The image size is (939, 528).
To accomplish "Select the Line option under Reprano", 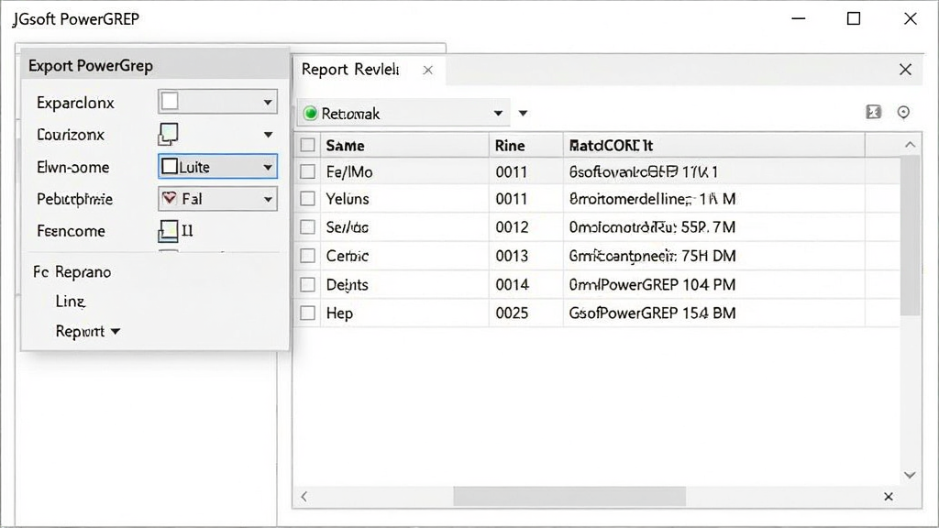I will [x=70, y=301].
